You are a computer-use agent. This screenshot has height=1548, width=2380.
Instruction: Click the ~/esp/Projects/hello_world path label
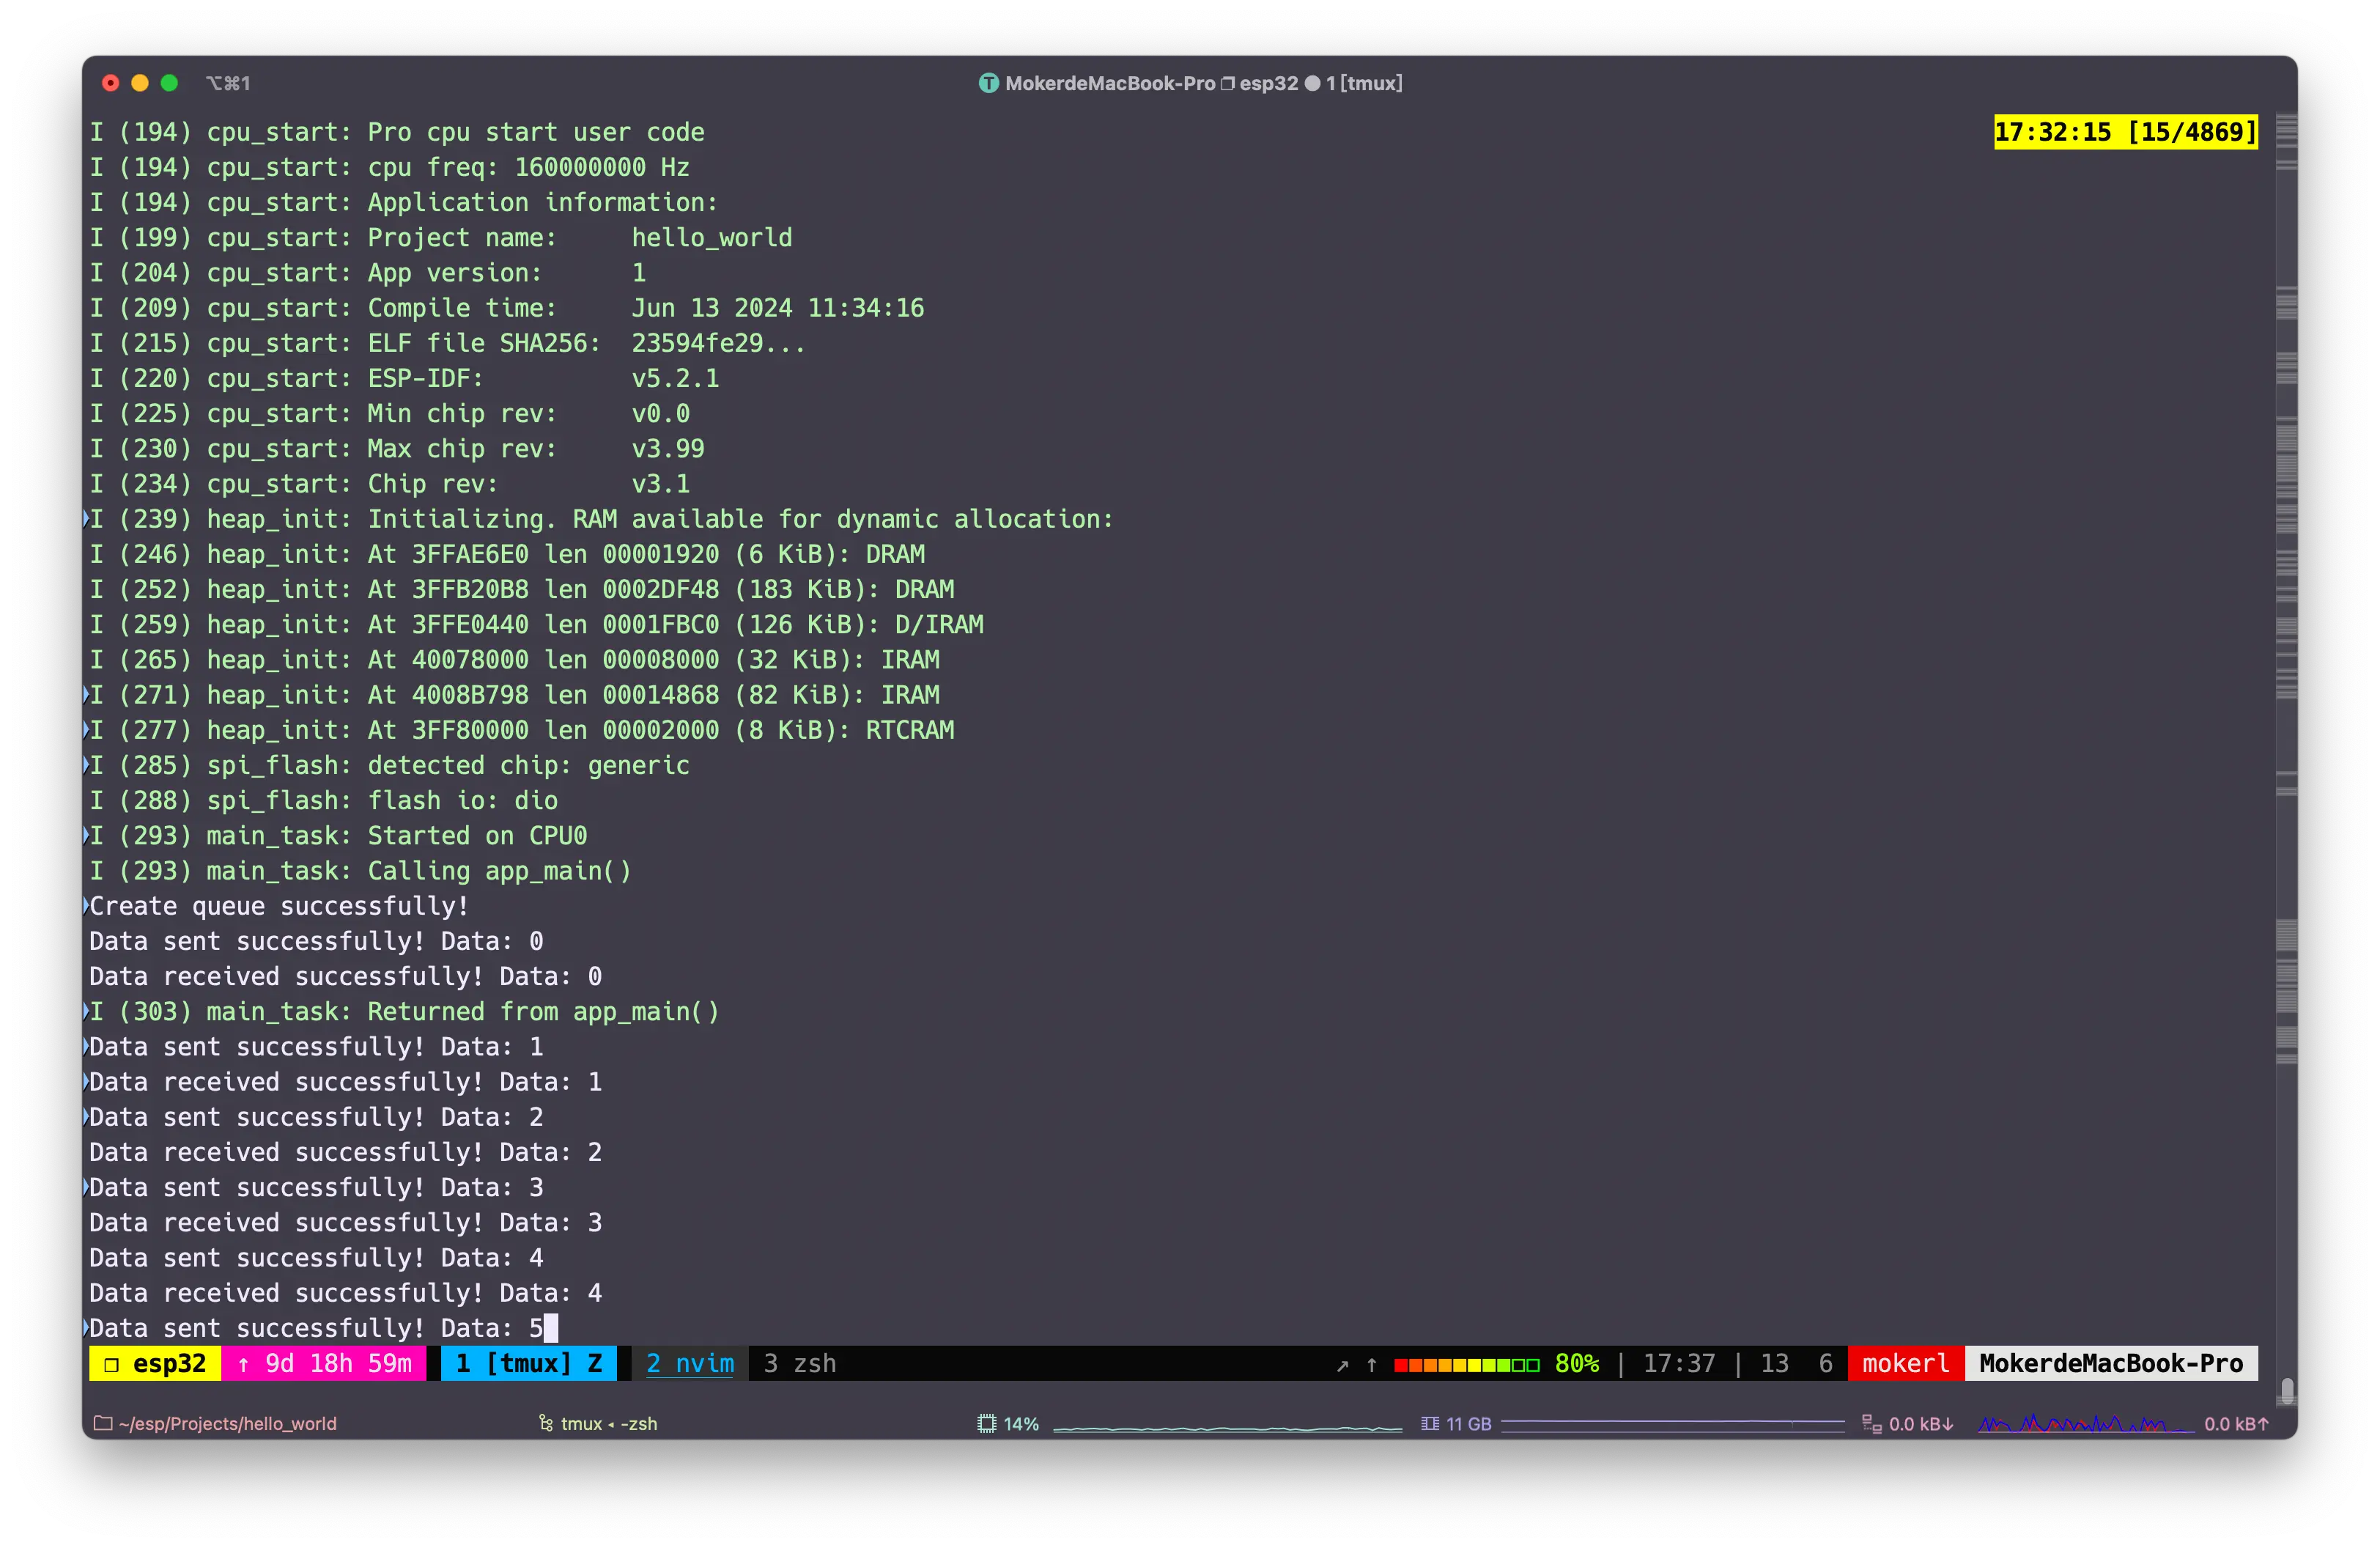pyautogui.click(x=227, y=1423)
